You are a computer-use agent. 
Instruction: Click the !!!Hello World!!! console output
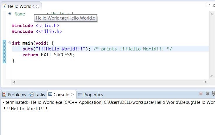pyautogui.click(x=25, y=109)
